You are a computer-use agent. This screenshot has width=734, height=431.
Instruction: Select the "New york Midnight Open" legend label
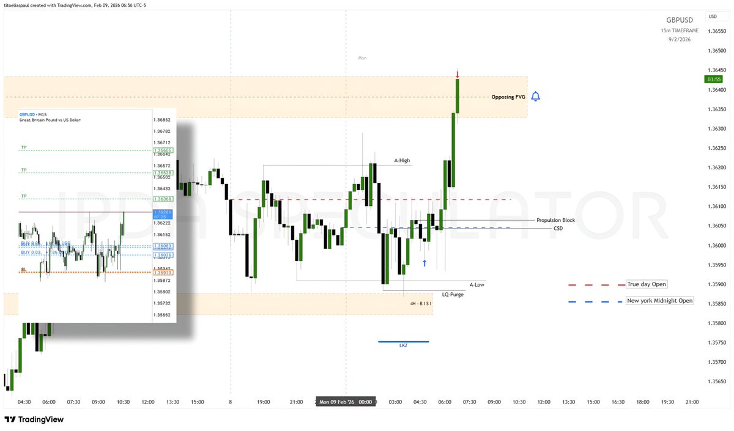(x=660, y=301)
